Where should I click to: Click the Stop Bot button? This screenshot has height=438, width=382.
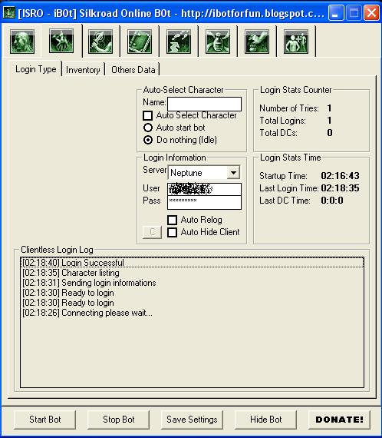[x=118, y=420]
